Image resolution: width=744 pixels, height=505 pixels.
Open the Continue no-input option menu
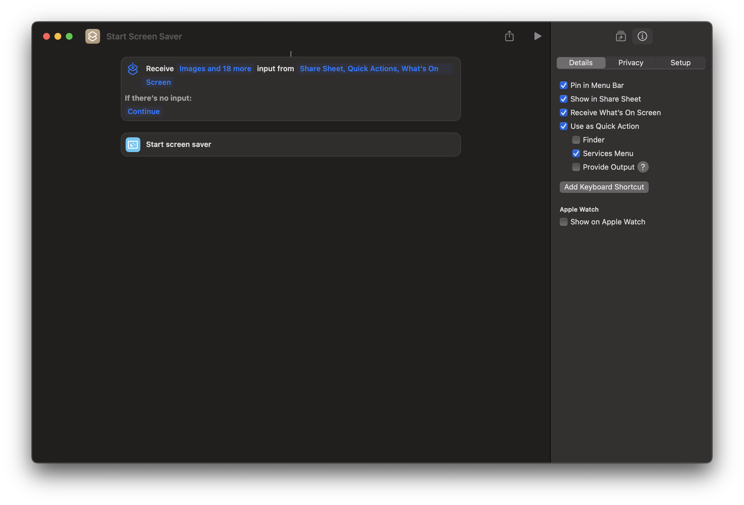pos(143,111)
